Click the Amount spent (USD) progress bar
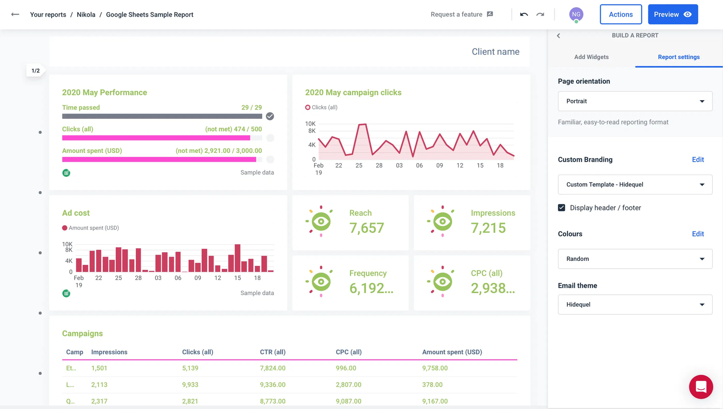The image size is (723, 409). click(x=162, y=159)
